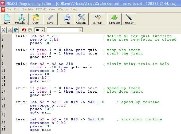Click the 'quit:' label on line 9
Viewport: 181px width, 134px height.
(21, 64)
